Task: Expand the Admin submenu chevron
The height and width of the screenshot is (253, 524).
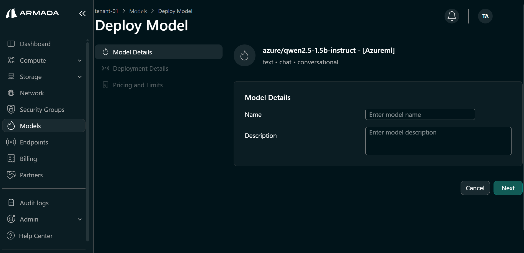Action: tap(80, 219)
